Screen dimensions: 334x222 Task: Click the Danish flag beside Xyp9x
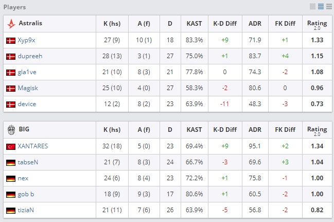click(x=11, y=40)
